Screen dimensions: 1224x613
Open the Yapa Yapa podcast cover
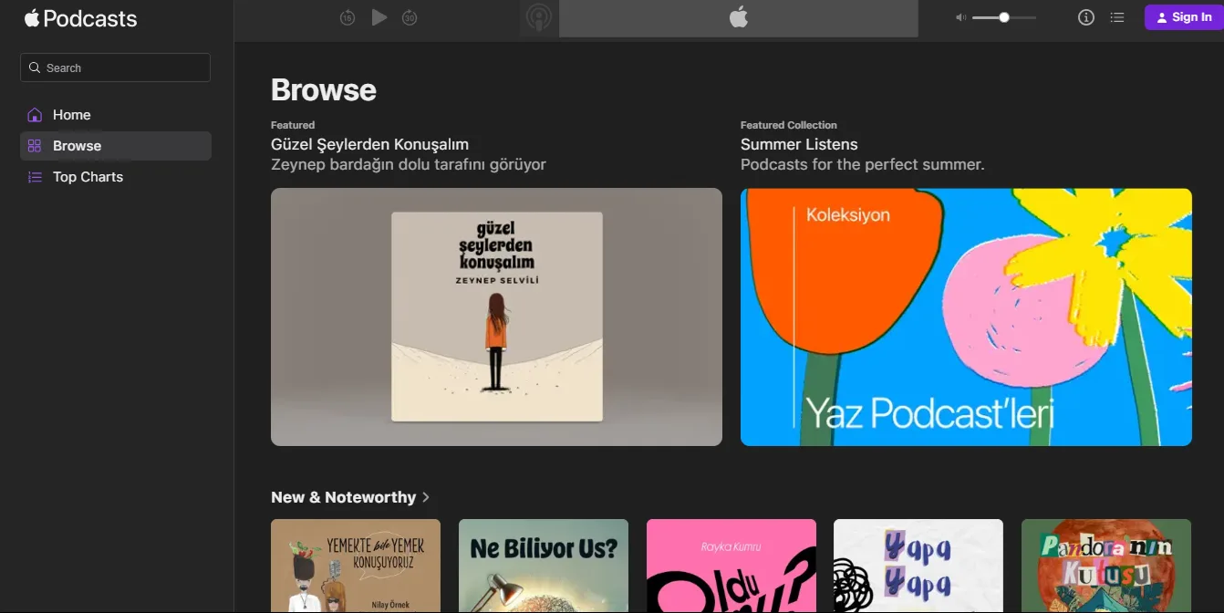click(x=918, y=566)
